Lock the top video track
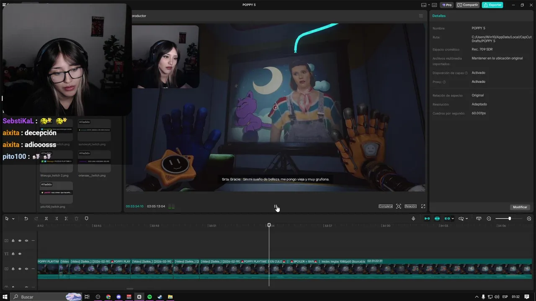The width and height of the screenshot is (536, 301). (x=13, y=240)
